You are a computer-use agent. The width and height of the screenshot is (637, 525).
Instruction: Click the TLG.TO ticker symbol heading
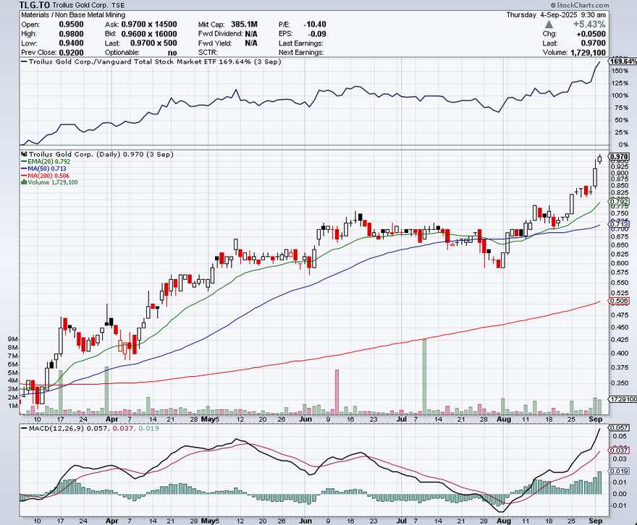point(35,5)
